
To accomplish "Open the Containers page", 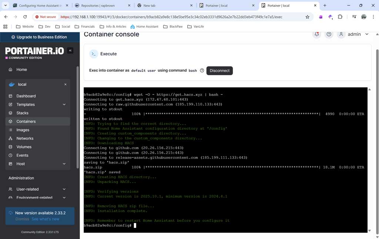I will [x=38, y=121].
